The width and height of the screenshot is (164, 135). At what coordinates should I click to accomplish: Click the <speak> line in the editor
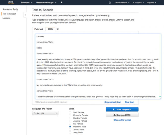[40, 36]
